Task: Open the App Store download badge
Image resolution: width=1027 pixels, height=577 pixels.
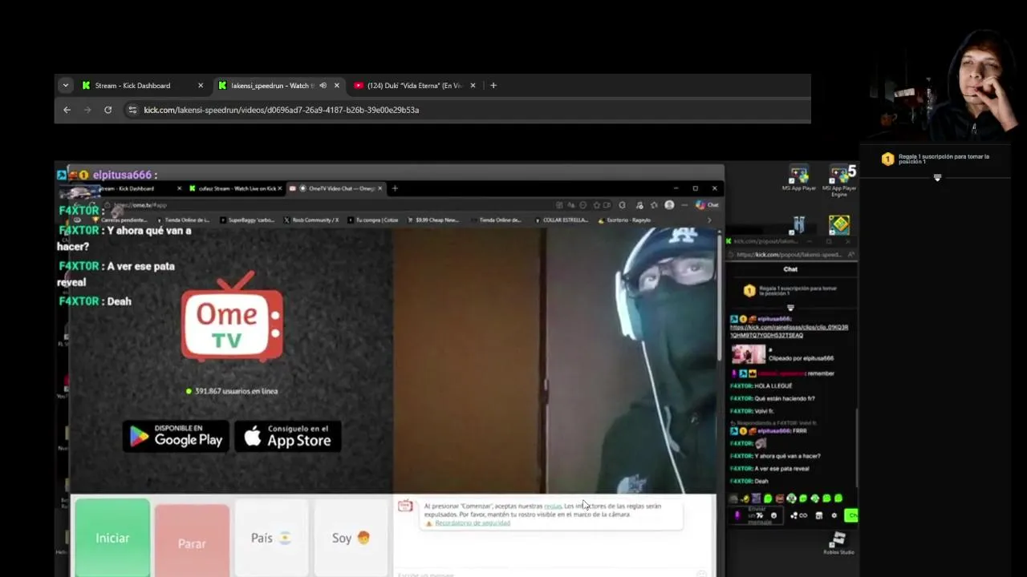Action: tap(287, 436)
